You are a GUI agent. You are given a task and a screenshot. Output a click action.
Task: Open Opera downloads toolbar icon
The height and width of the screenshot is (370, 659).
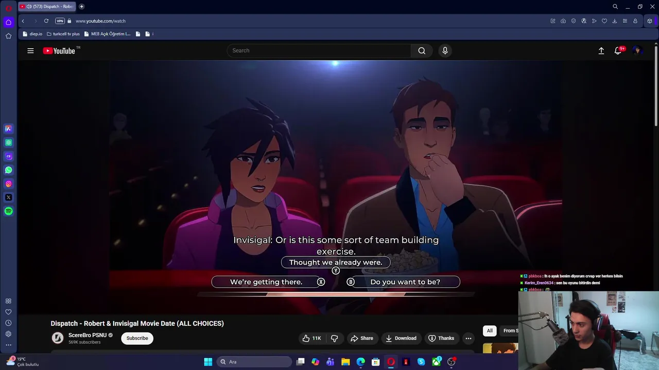coord(615,21)
